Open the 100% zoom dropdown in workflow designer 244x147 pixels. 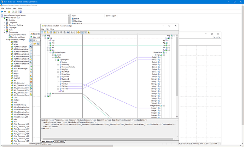[36, 40]
